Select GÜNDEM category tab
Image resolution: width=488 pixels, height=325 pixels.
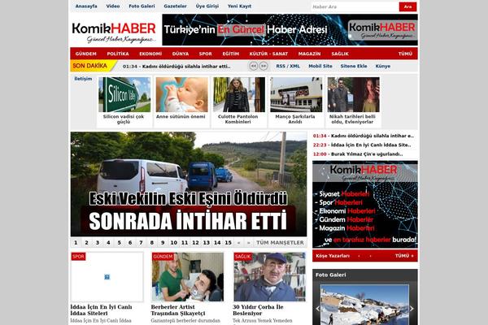(86, 54)
